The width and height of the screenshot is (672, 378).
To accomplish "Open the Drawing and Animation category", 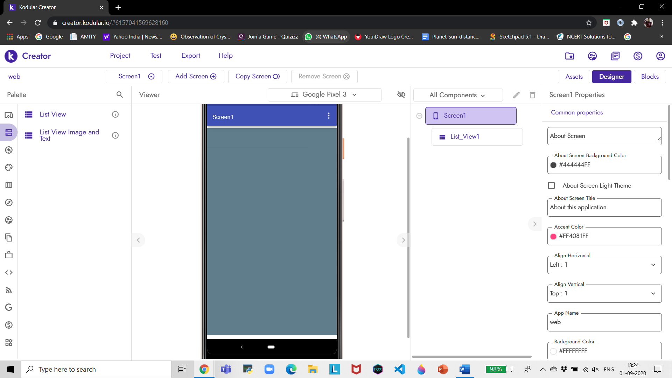I will pos(9,167).
